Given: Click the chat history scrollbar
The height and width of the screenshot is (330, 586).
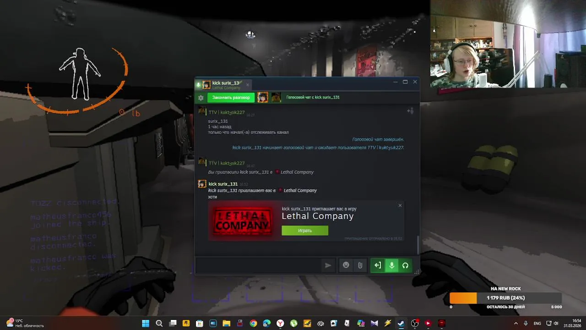Looking at the screenshot, I should click(418, 245).
